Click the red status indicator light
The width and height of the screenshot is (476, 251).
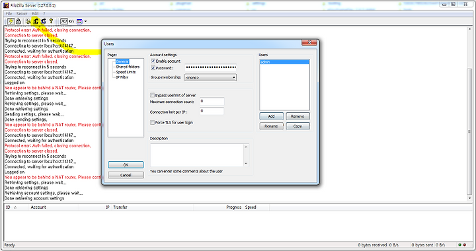click(x=465, y=245)
